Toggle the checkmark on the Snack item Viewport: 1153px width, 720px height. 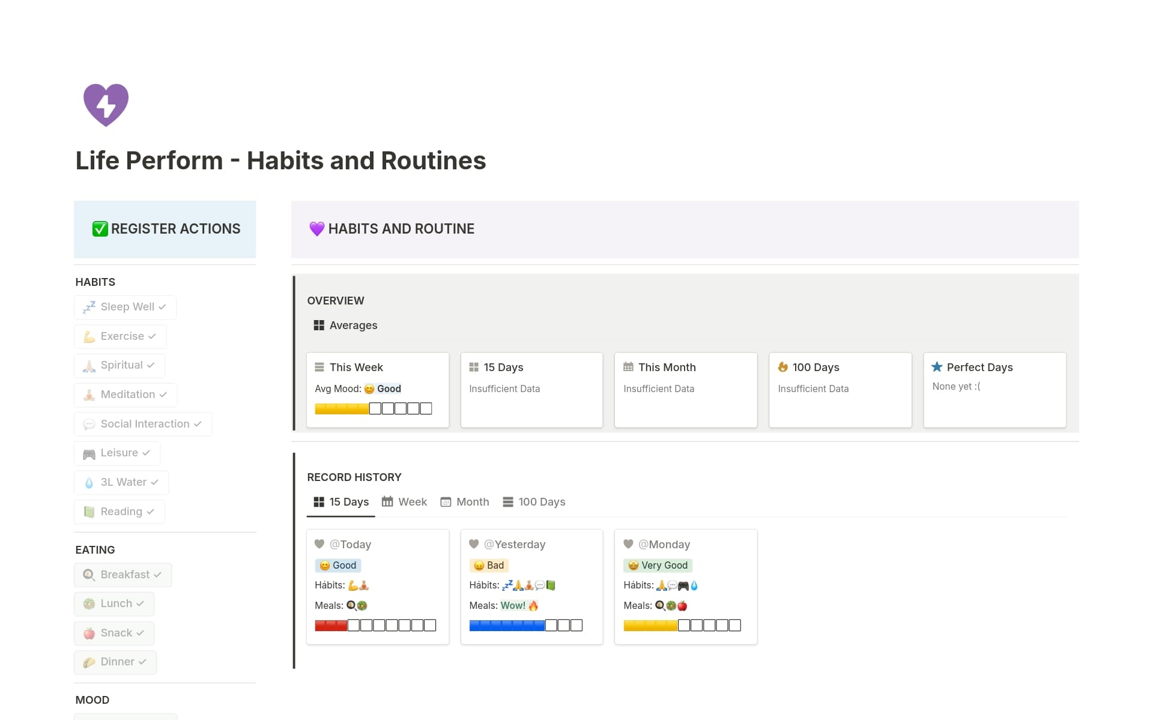(x=140, y=633)
